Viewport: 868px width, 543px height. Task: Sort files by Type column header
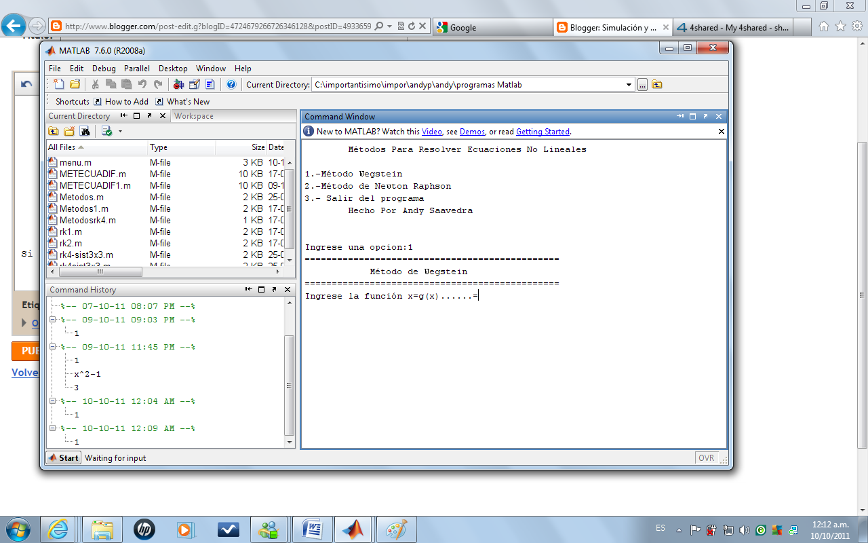(182, 147)
